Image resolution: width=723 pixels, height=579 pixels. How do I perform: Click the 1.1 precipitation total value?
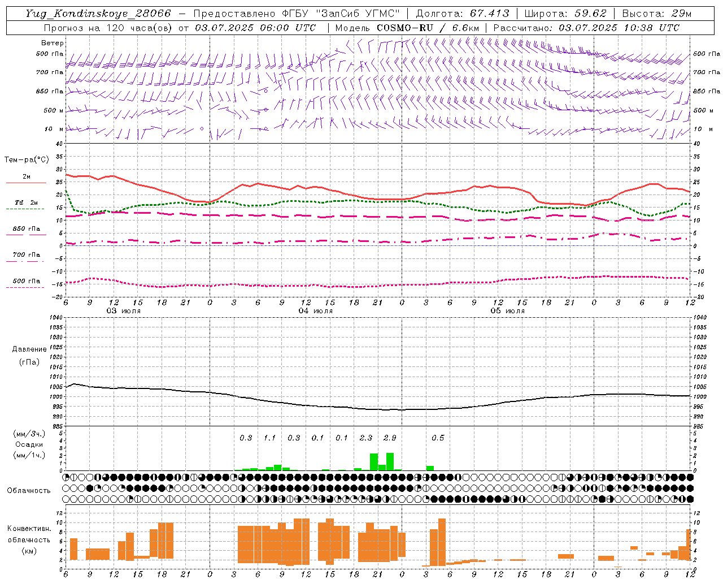click(x=270, y=438)
